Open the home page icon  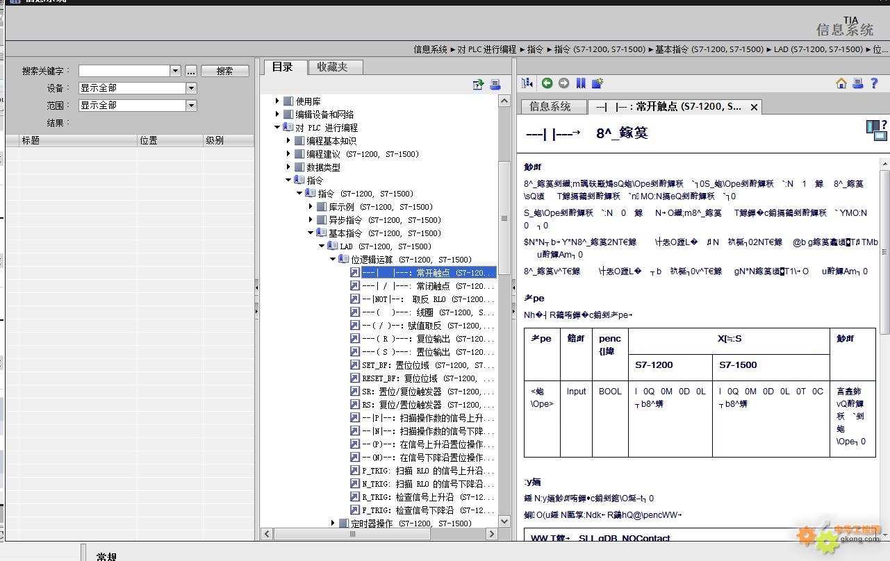click(x=841, y=83)
